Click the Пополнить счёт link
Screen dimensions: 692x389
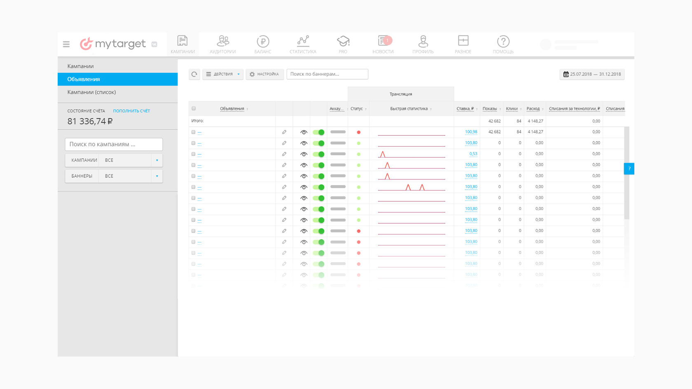point(131,111)
